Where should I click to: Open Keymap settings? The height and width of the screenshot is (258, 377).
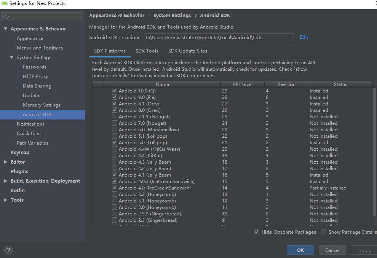coord(20,153)
